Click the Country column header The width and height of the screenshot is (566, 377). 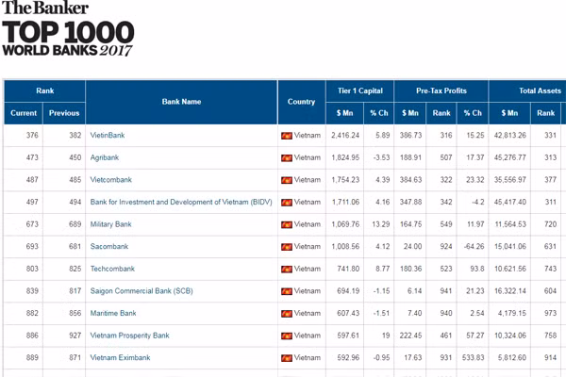tap(301, 102)
